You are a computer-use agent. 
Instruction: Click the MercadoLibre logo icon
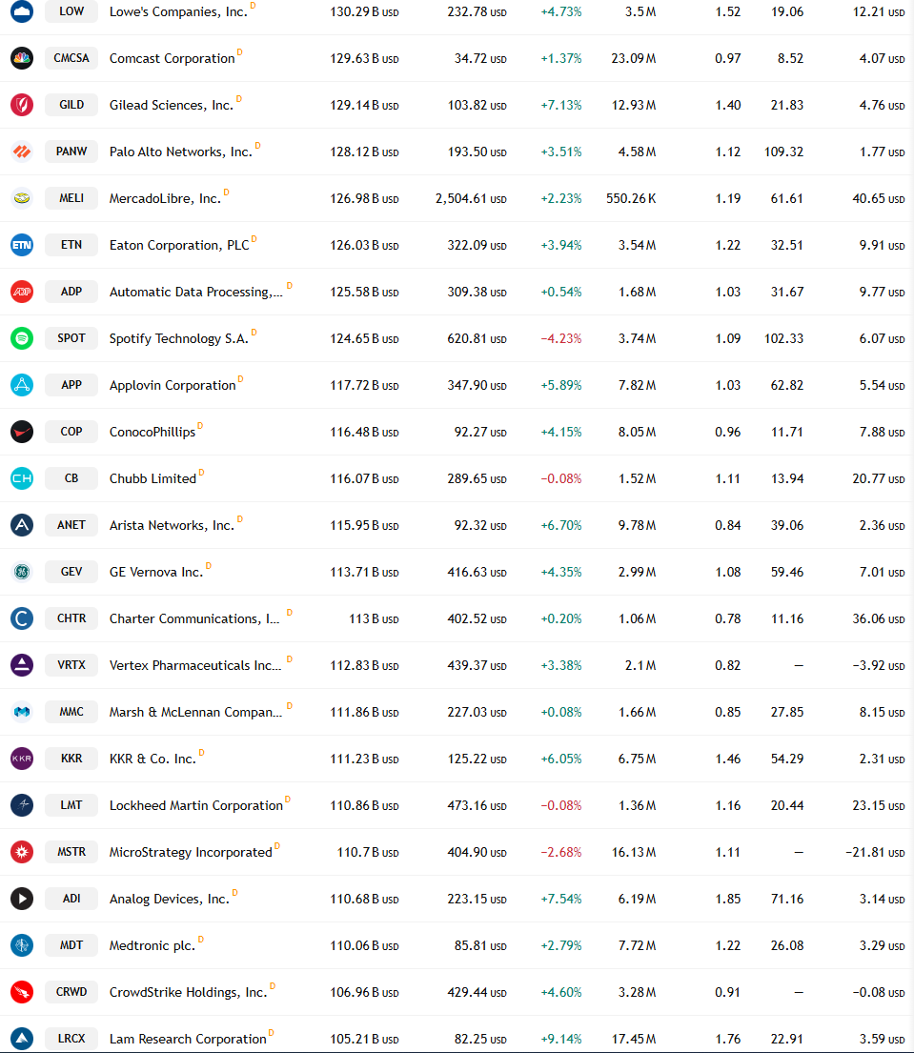tap(22, 198)
